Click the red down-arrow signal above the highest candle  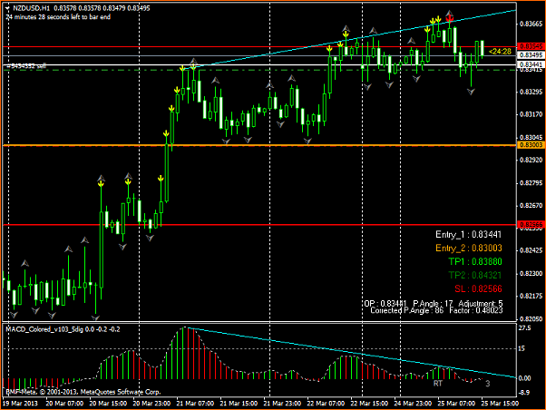tap(450, 17)
